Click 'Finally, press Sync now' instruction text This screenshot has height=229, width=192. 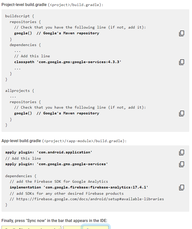click(54, 220)
